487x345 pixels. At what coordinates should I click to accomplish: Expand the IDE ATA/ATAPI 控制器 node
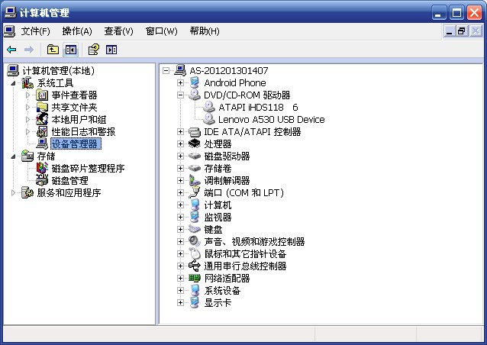[x=180, y=132]
